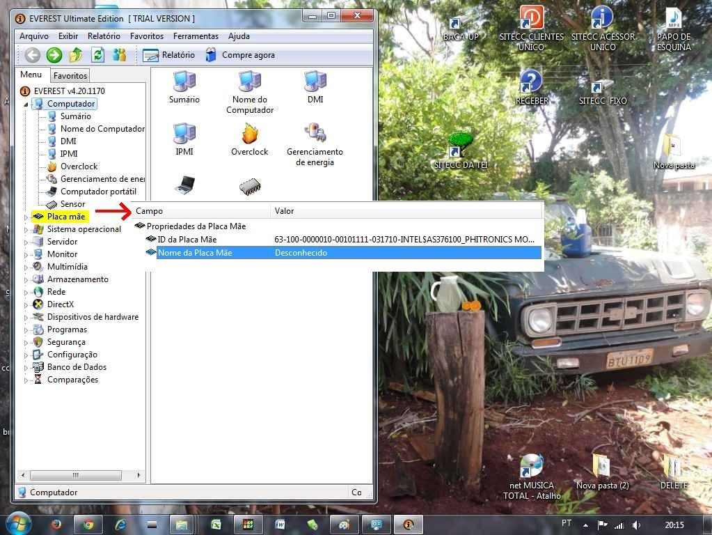The image size is (712, 535).
Task: Open the Windows Start button
Action: click(x=18, y=525)
